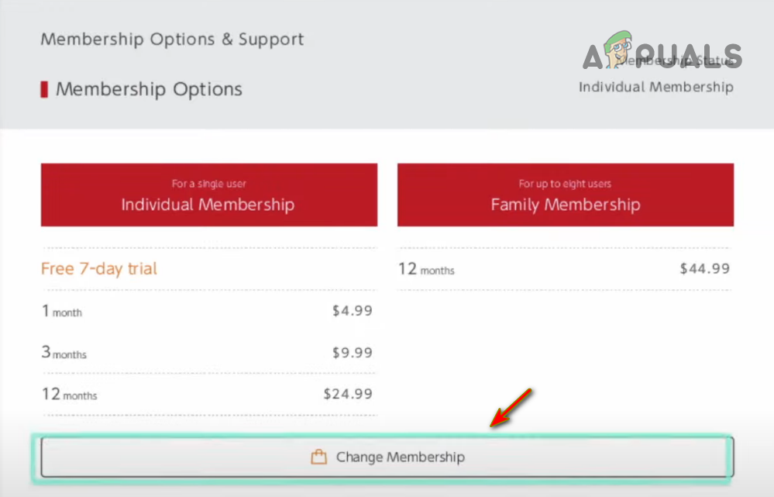
Task: Click the "For up to eight users" subtitle
Action: pyautogui.click(x=566, y=185)
